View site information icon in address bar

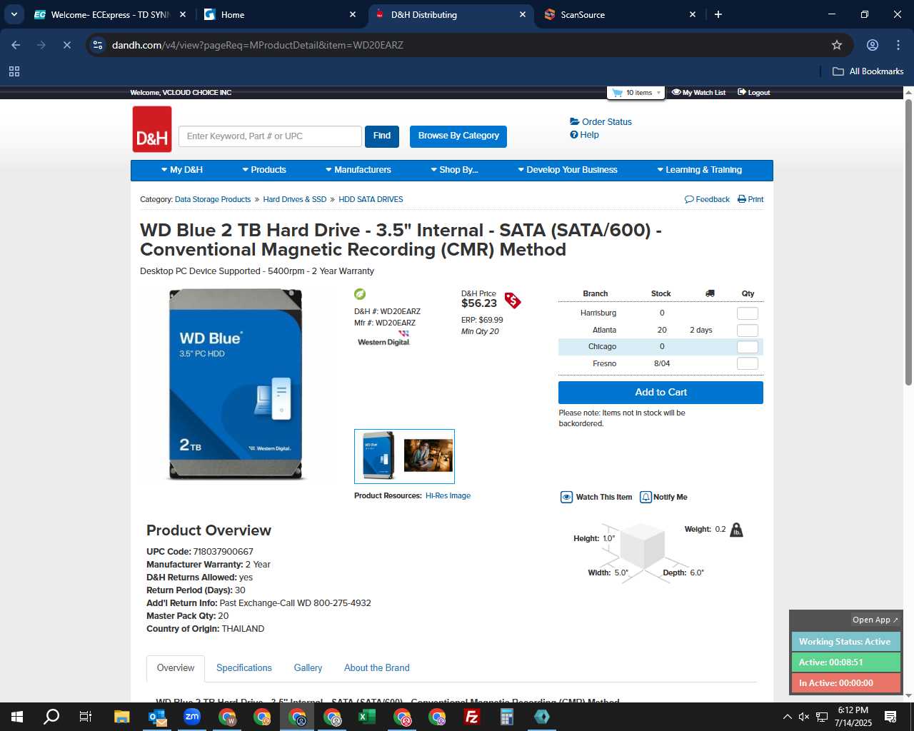tap(98, 45)
